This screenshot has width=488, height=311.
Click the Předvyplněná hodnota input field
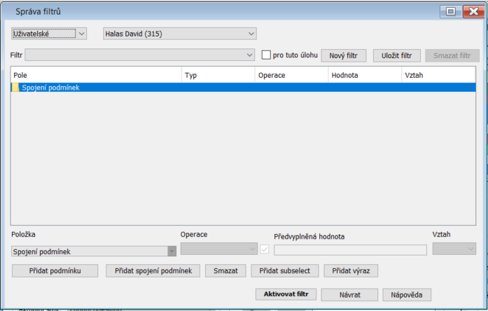(x=349, y=250)
